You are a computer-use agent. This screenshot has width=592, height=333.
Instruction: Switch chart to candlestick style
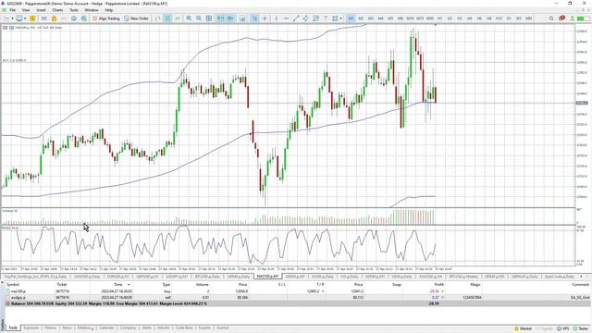167,18
